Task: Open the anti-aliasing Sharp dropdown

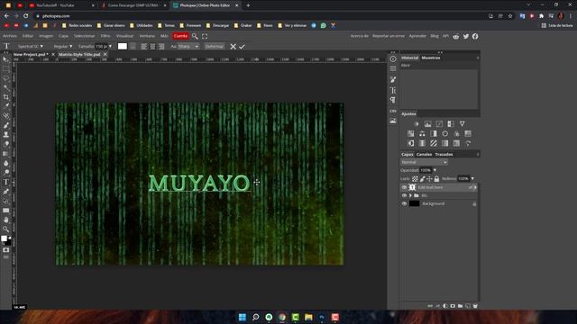Action: (x=188, y=47)
